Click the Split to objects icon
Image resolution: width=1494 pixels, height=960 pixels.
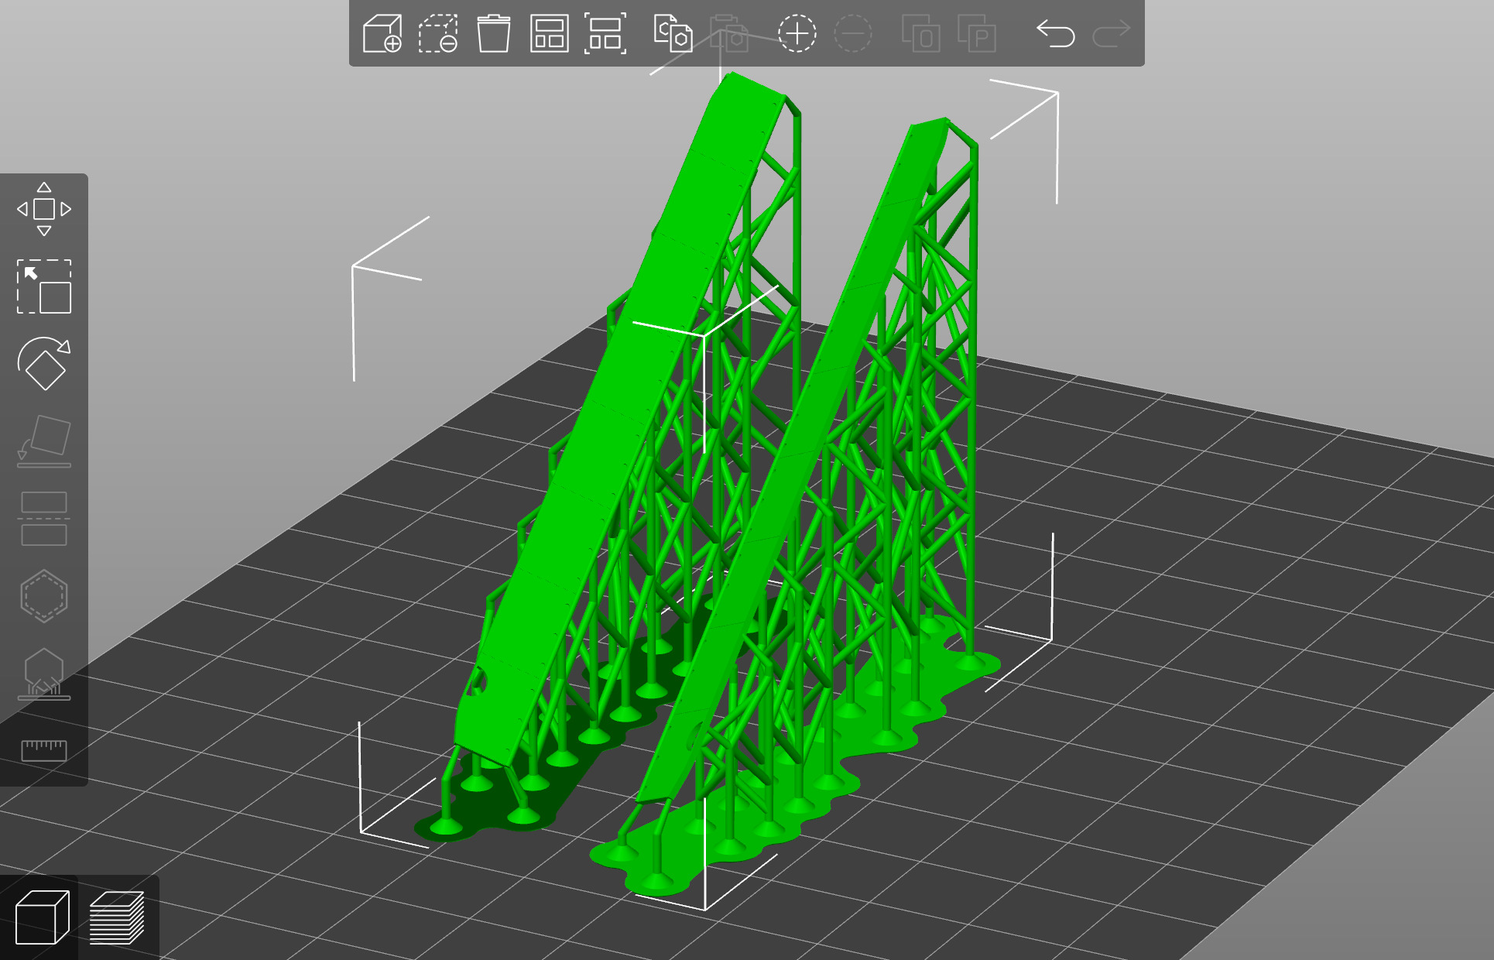tap(921, 33)
